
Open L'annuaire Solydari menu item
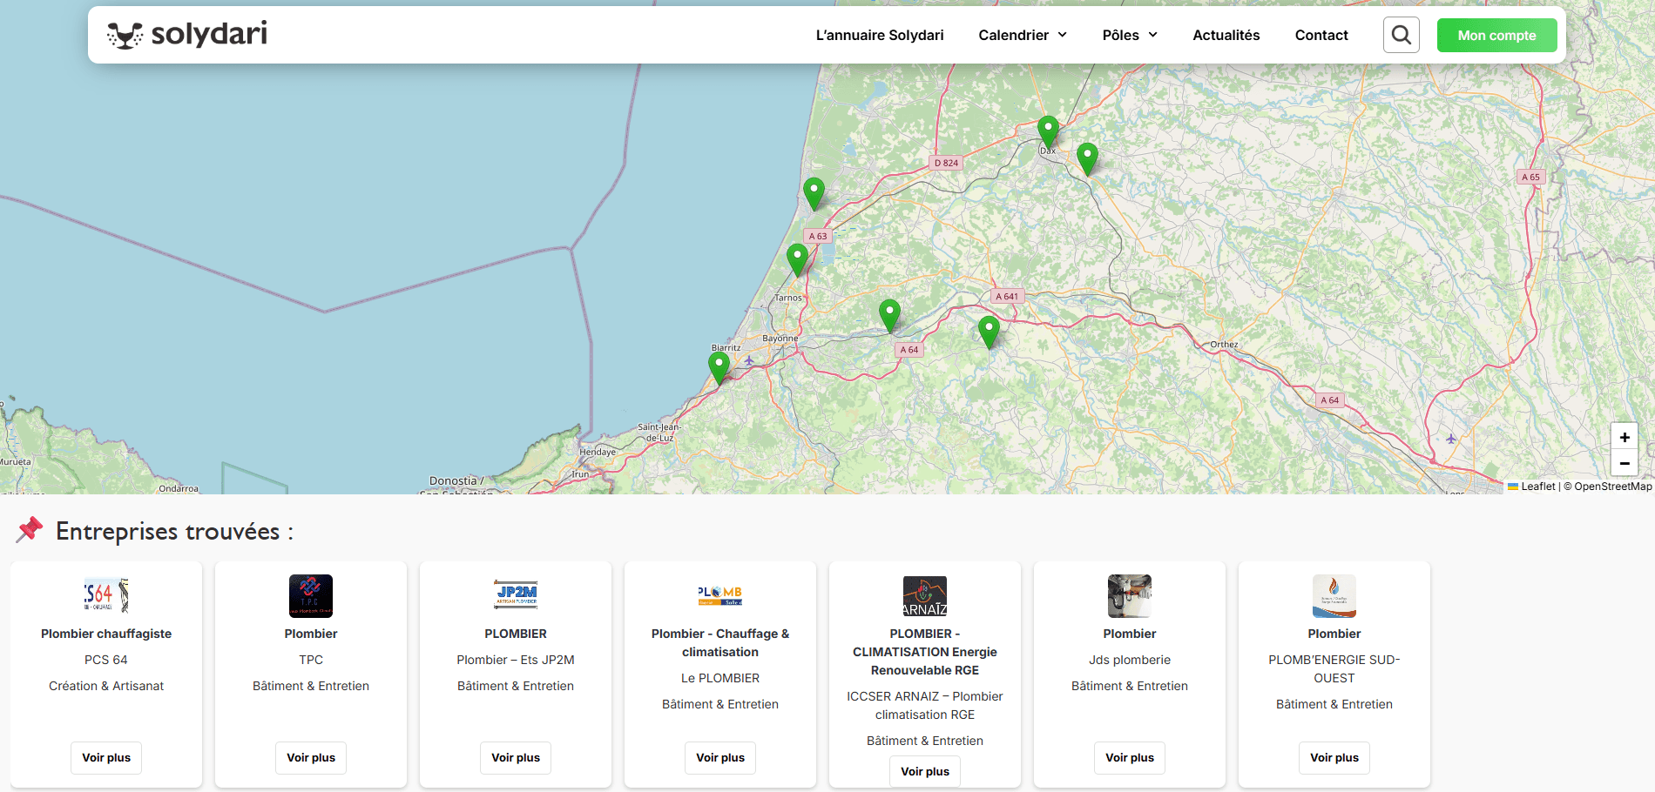(879, 35)
